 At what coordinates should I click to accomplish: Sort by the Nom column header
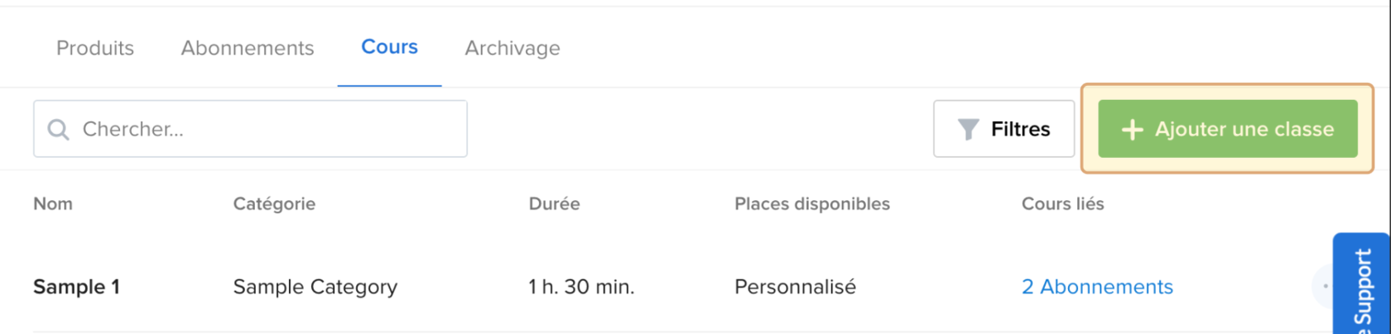53,203
